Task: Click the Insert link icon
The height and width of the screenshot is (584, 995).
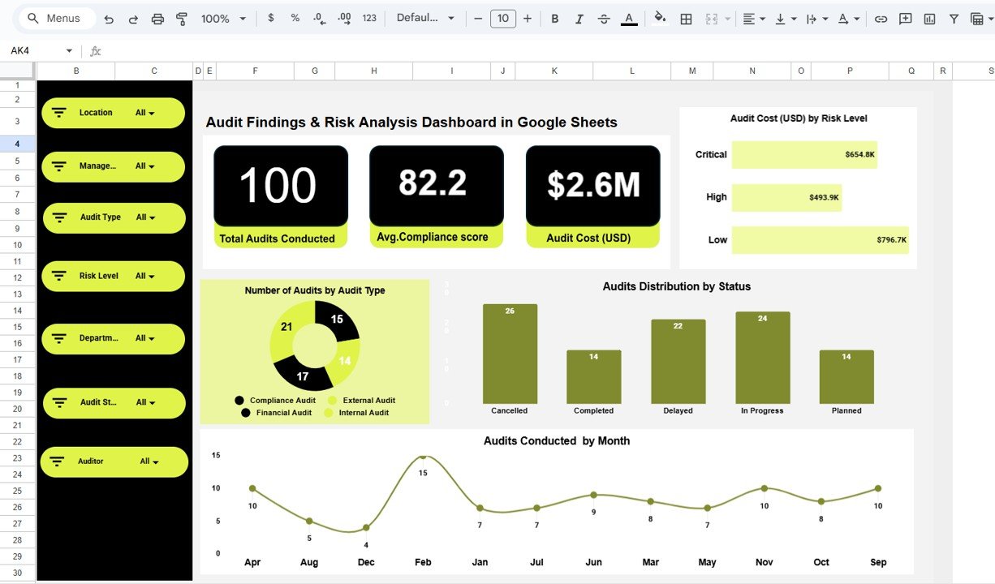Action: 881,18
